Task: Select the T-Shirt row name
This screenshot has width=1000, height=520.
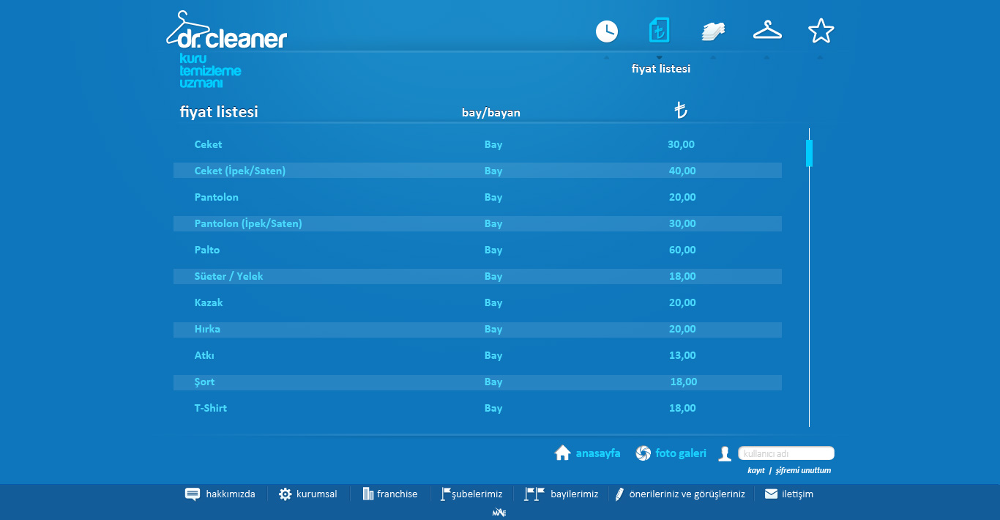Action: click(211, 408)
